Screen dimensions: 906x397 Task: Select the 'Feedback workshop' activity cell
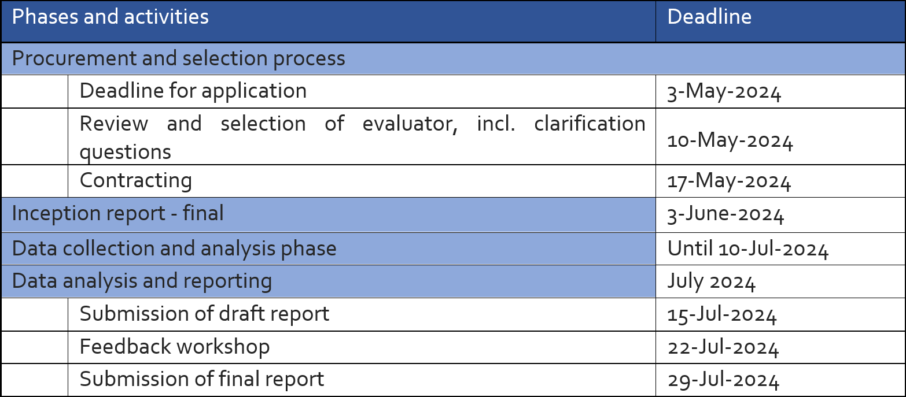click(175, 347)
